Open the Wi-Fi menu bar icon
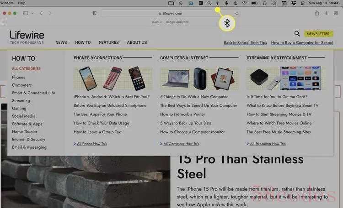 pos(244,3)
